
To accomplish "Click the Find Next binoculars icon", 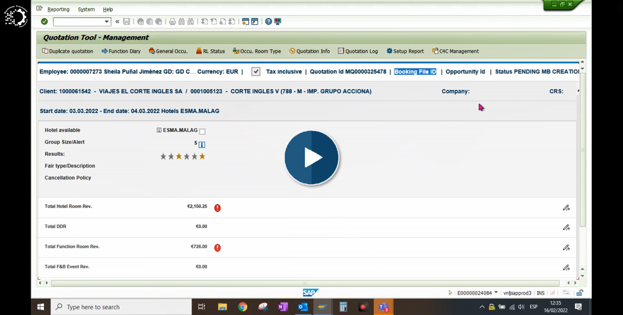I will 191,22.
